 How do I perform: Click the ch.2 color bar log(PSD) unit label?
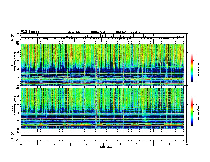click(x=199, y=112)
